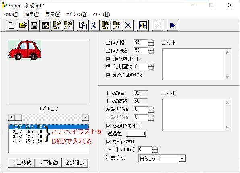Expand the 消去手段 dropdown
The width and height of the screenshot is (240, 173).
coord(182,159)
